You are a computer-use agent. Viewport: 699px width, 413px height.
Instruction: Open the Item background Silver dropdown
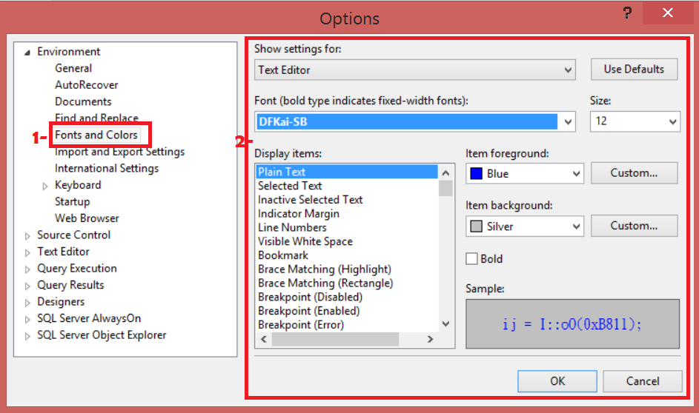[525, 226]
